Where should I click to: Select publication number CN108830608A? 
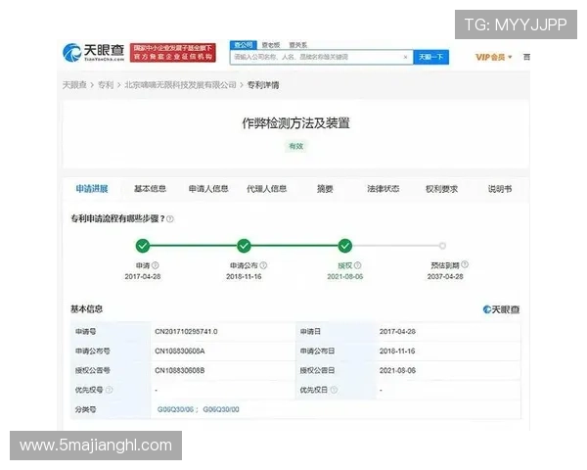tap(180, 351)
